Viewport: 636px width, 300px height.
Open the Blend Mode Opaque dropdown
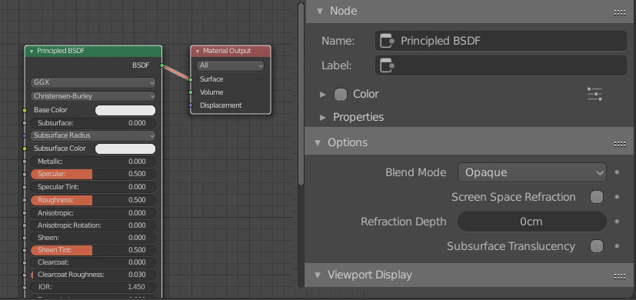pyautogui.click(x=531, y=172)
